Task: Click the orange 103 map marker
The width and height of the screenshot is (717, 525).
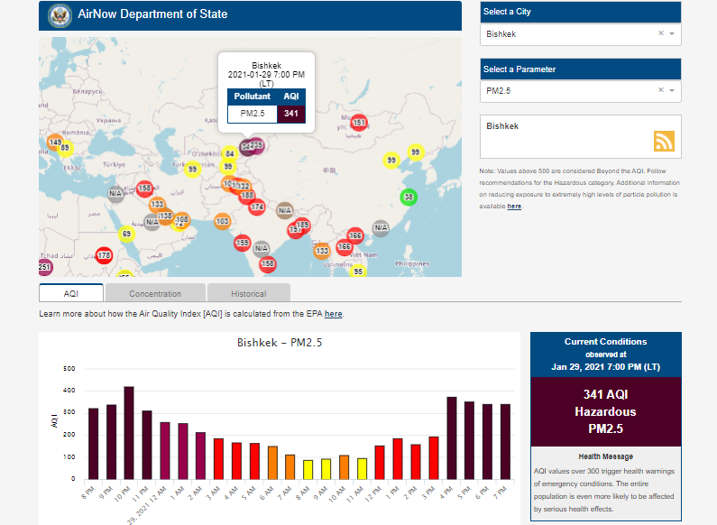Action: [223, 221]
